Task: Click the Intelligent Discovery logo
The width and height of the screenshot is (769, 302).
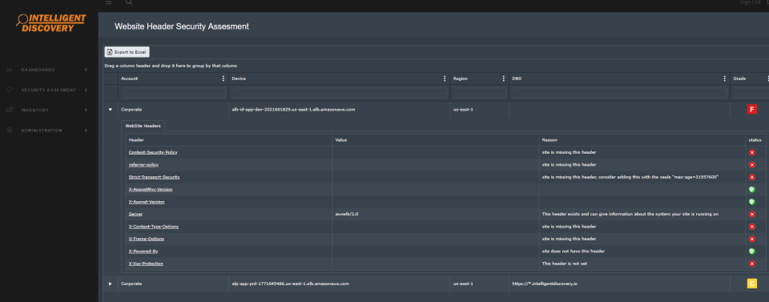Action: [51, 22]
